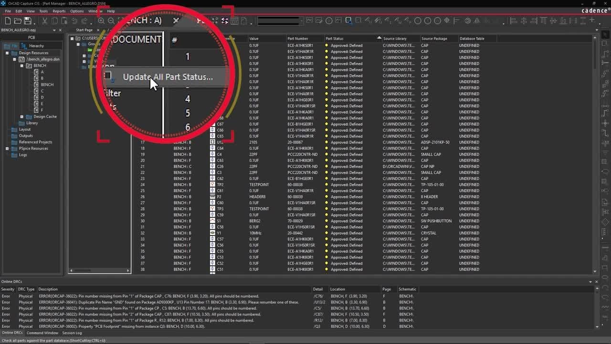Select the File view icon in project panel
The height and width of the screenshot is (344, 611).
click(x=12, y=46)
